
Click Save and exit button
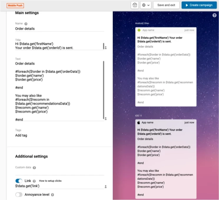pos(166,5)
